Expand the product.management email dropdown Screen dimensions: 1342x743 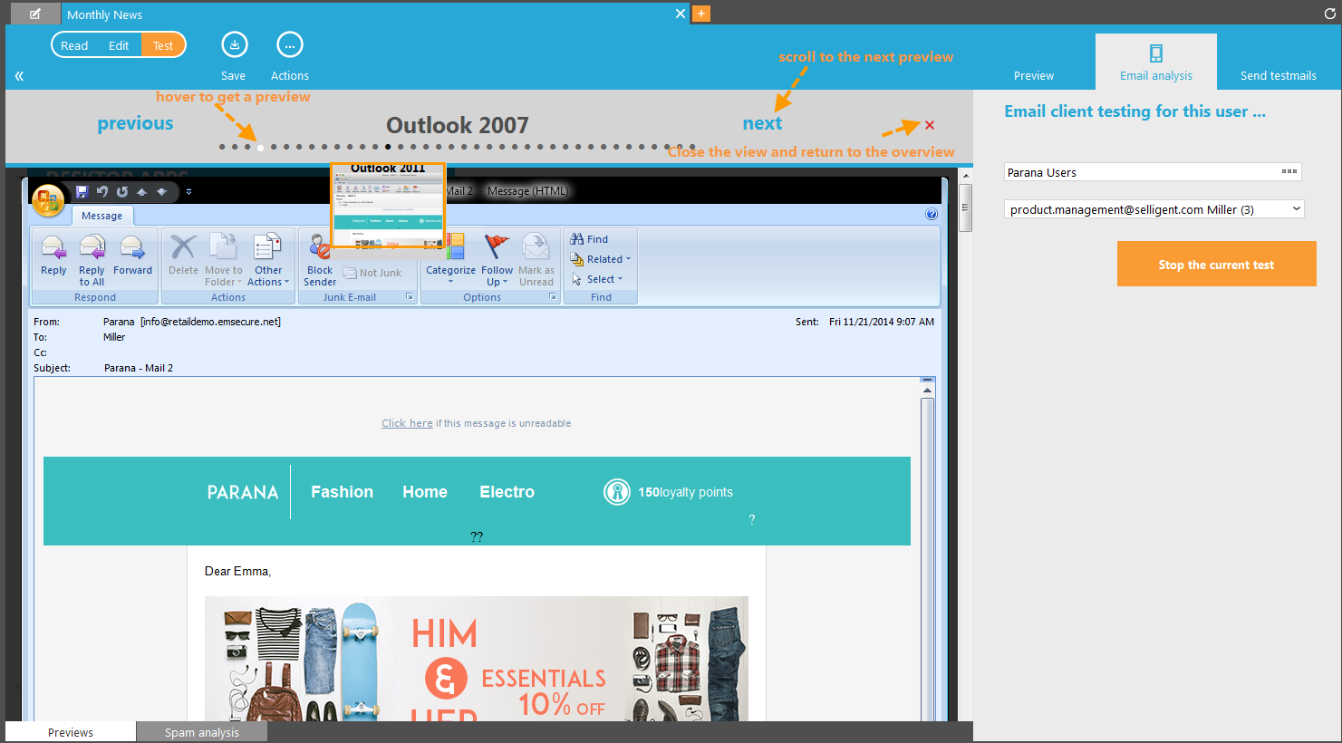1296,209
